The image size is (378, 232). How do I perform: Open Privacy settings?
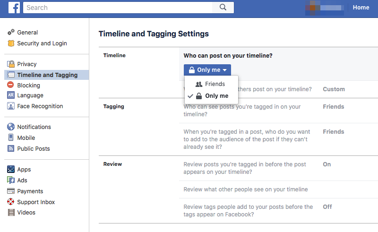pyautogui.click(x=27, y=64)
